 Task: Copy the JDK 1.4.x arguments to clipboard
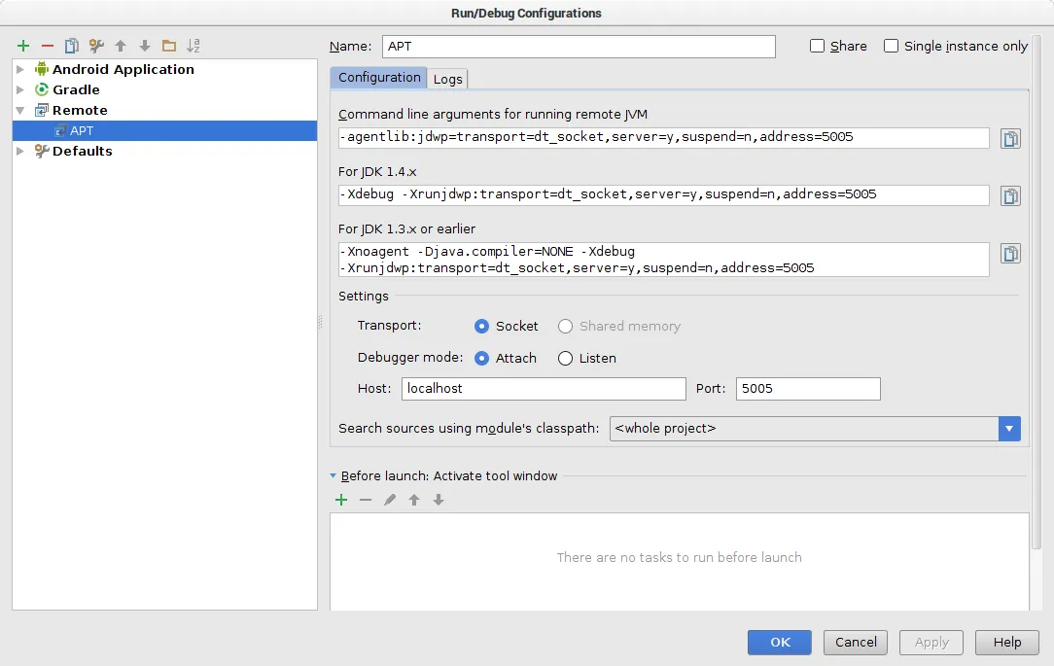(1010, 195)
